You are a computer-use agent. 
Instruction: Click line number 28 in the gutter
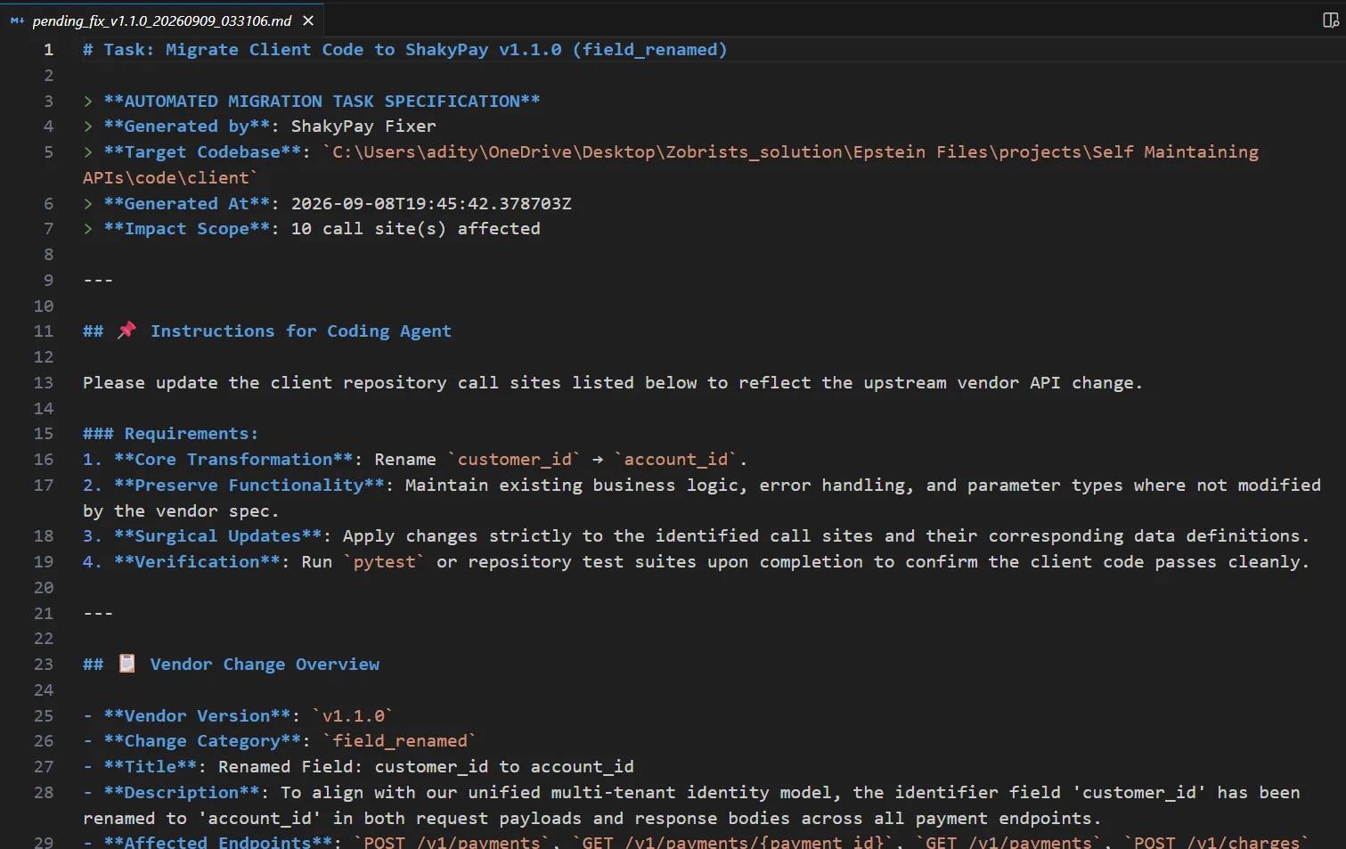coord(44,793)
